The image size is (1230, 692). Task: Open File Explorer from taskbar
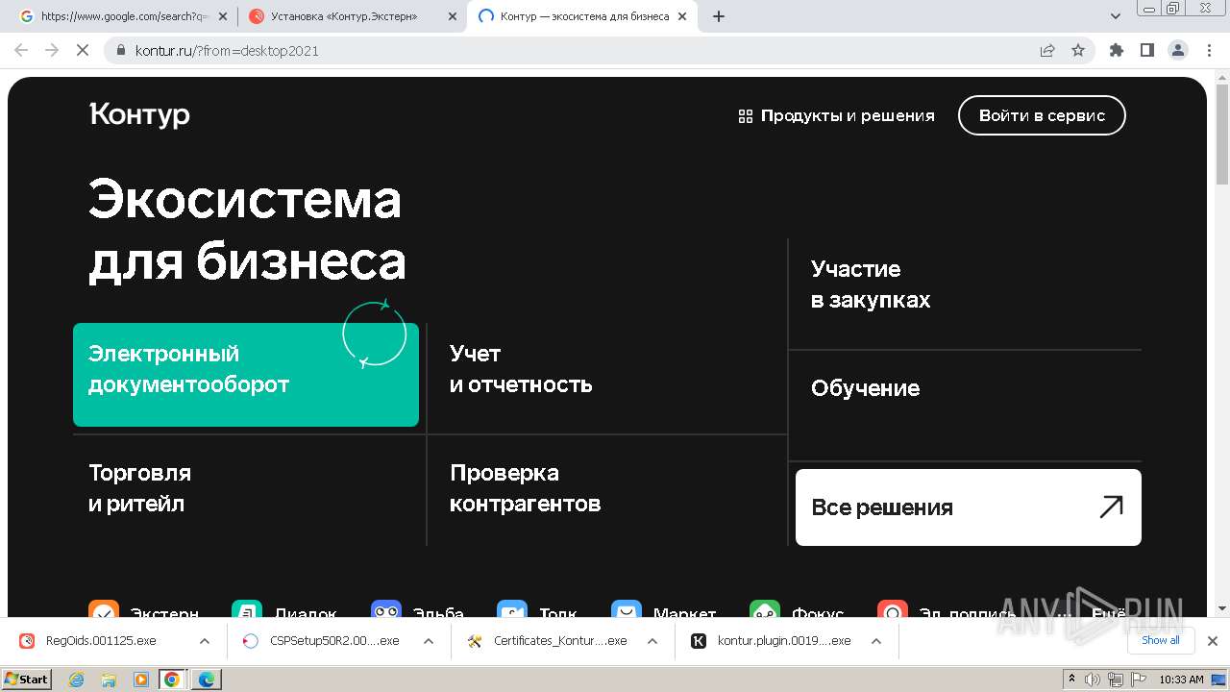109,680
